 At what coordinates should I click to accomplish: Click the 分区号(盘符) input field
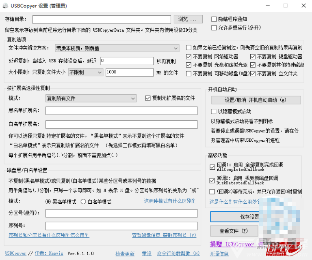(121, 213)
